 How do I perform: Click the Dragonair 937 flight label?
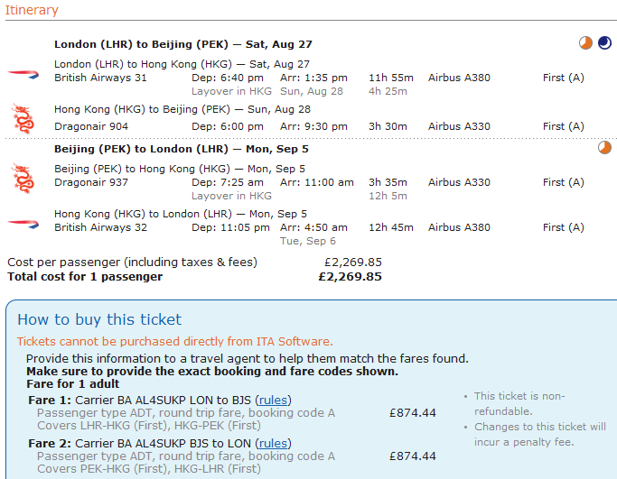pos(90,182)
